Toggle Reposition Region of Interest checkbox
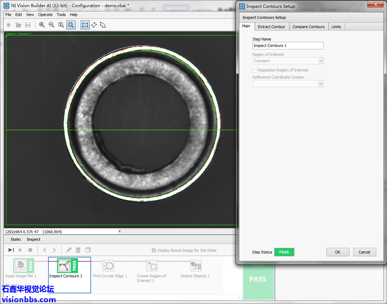The height and width of the screenshot is (304, 387). point(255,70)
